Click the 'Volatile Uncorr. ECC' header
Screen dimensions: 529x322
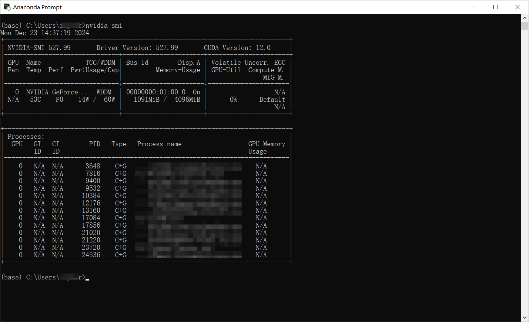pos(248,63)
